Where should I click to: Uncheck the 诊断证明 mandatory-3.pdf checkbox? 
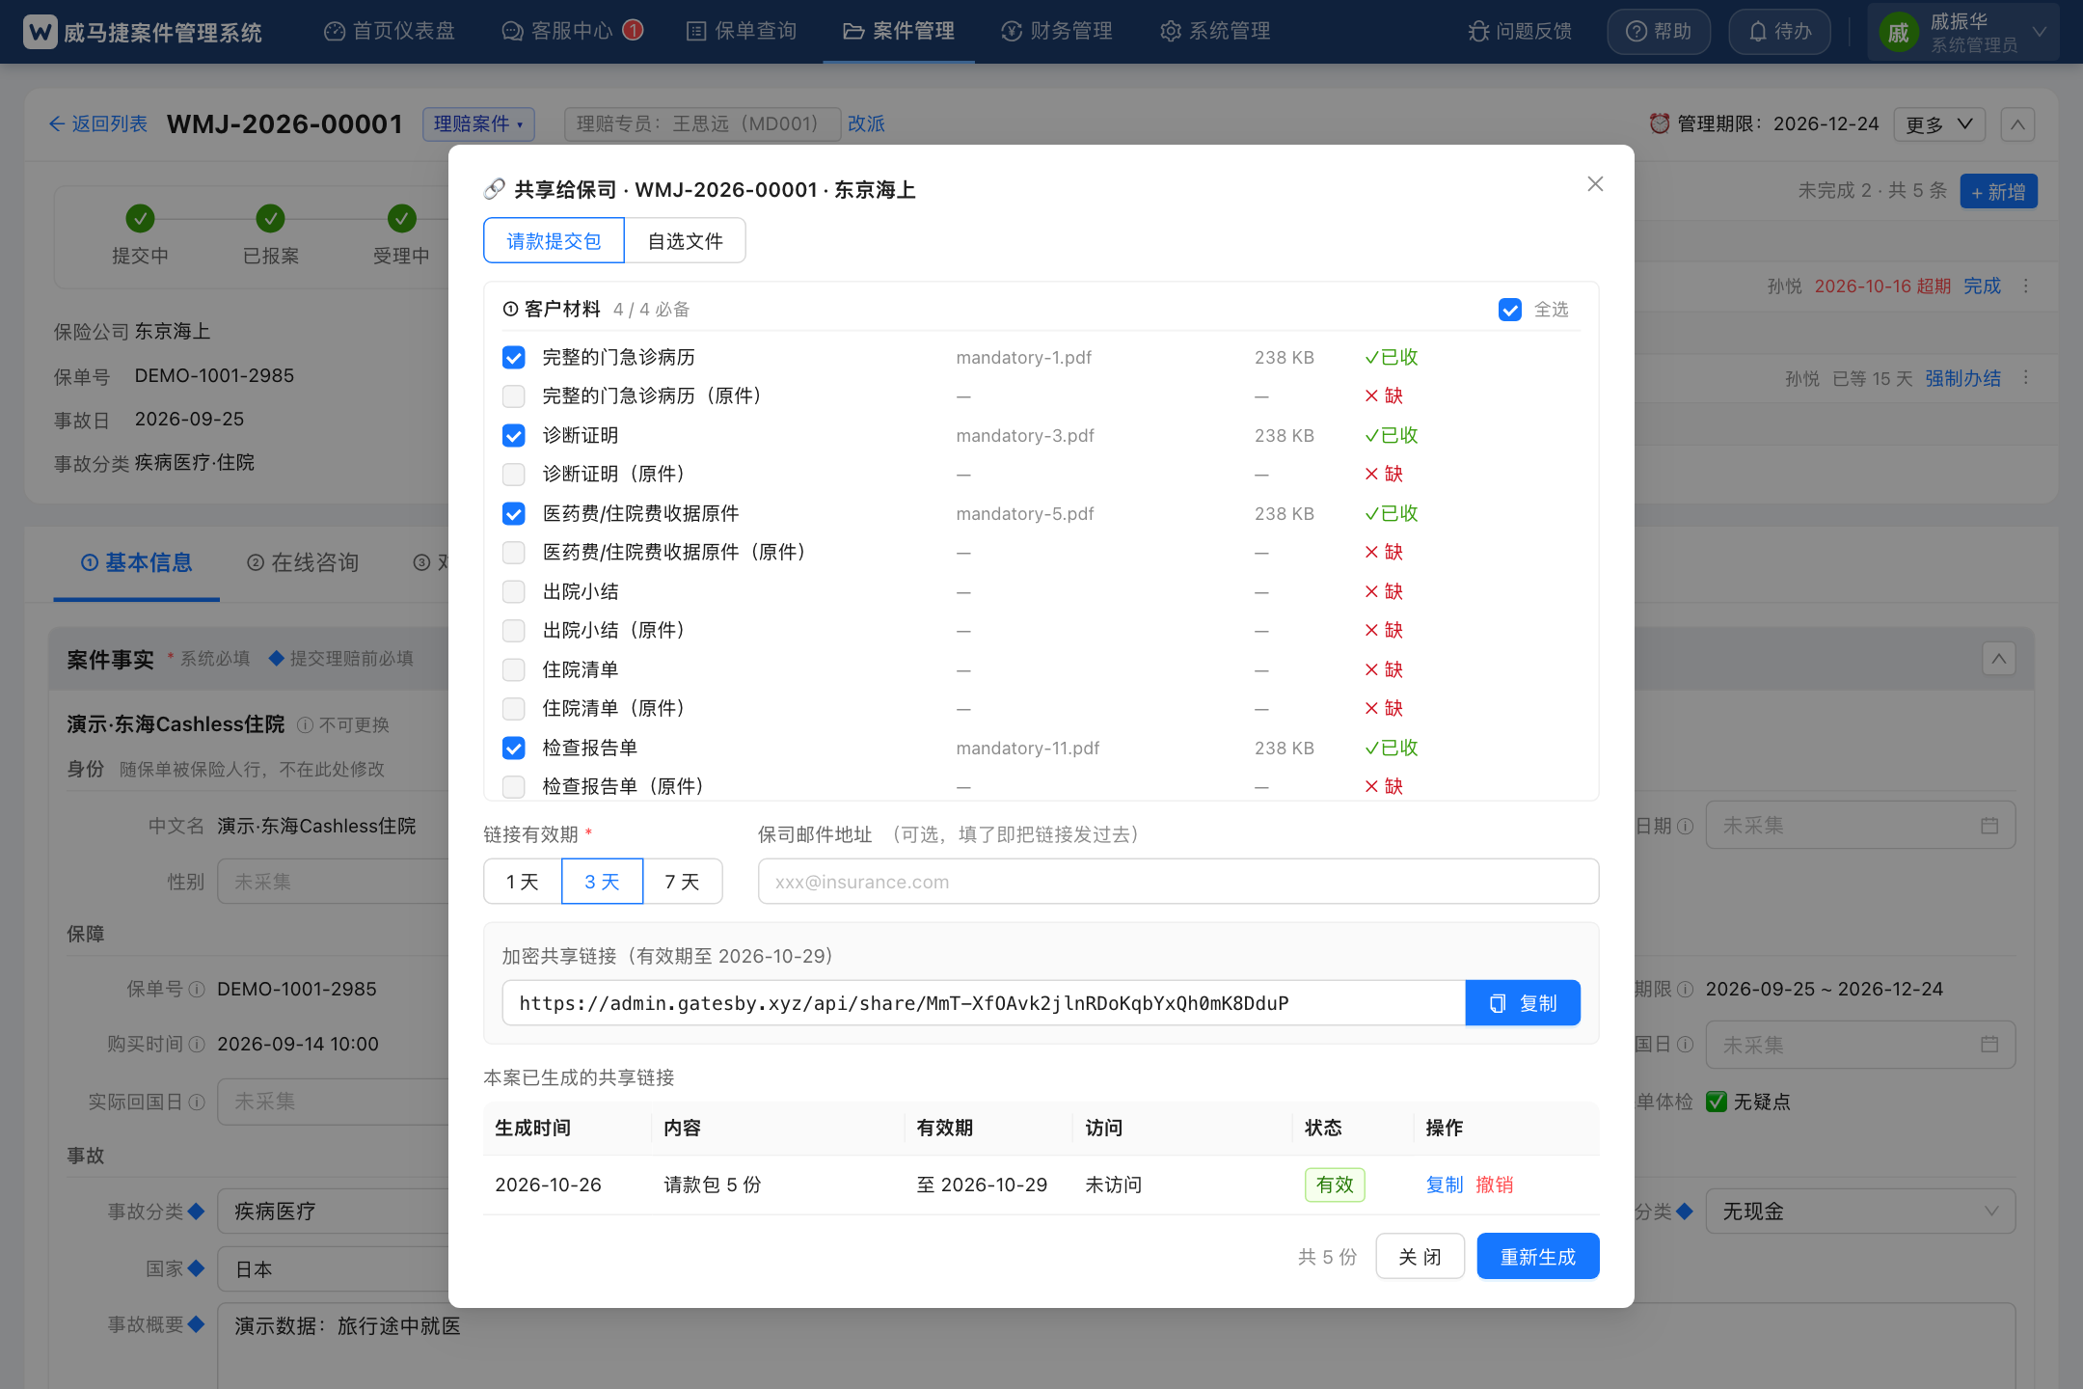[514, 436]
